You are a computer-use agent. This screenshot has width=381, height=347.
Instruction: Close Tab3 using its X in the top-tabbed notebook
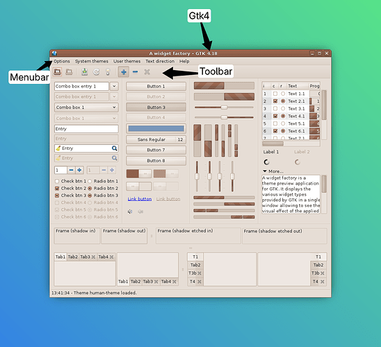[x=93, y=257]
